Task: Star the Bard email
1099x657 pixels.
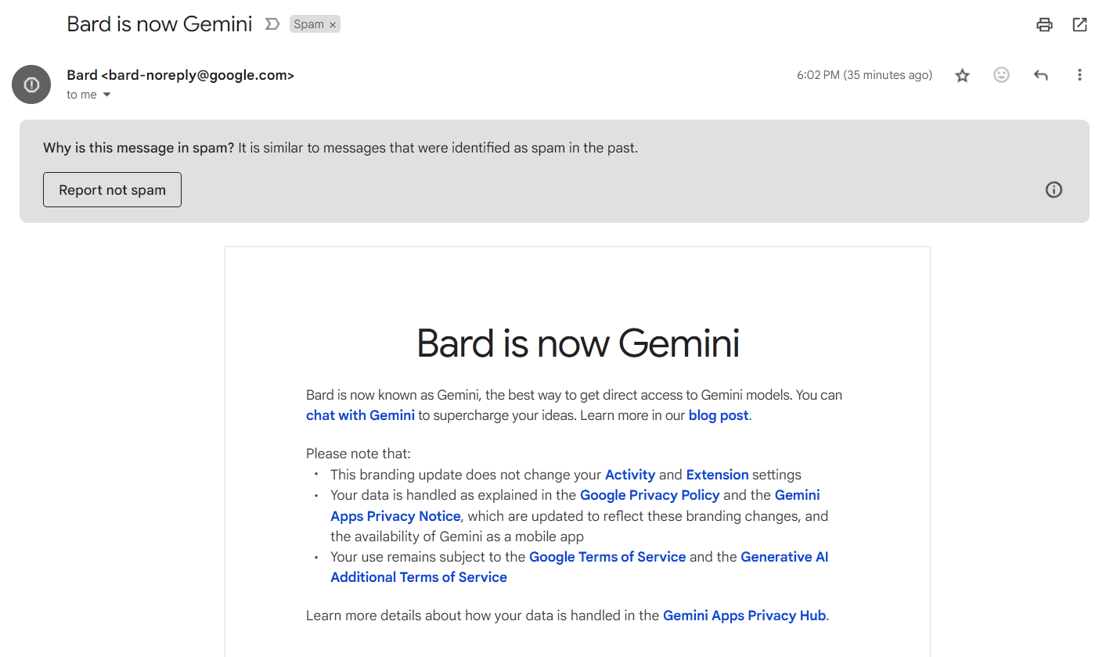Action: (963, 75)
